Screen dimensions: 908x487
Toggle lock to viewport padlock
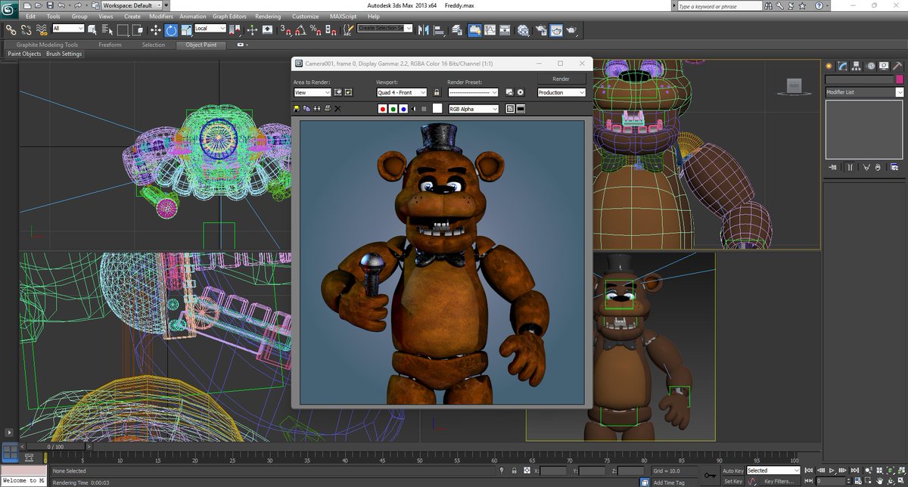pos(436,92)
